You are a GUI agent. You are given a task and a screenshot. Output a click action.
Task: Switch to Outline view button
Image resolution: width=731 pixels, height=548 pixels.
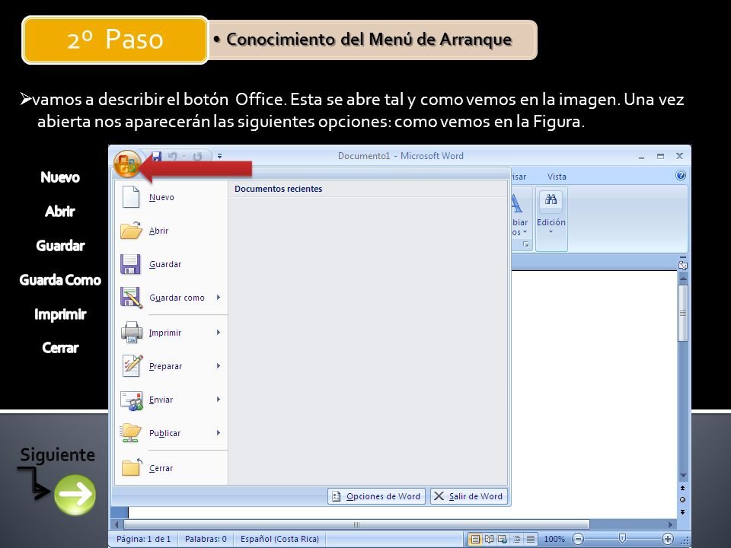516,539
